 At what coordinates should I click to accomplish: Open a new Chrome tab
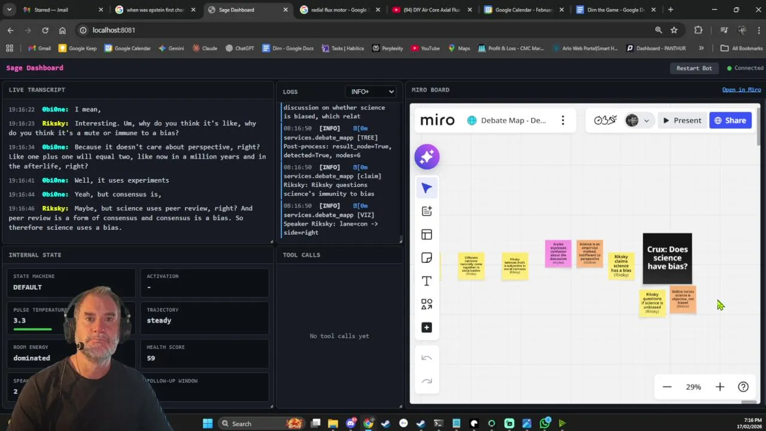coord(670,10)
